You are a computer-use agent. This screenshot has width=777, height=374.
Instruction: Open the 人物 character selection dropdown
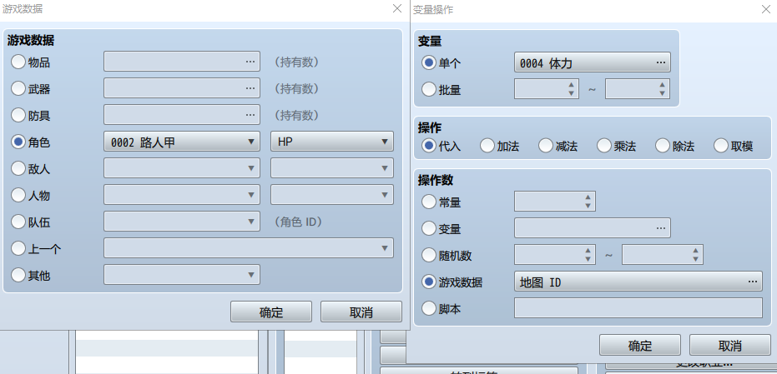point(182,195)
